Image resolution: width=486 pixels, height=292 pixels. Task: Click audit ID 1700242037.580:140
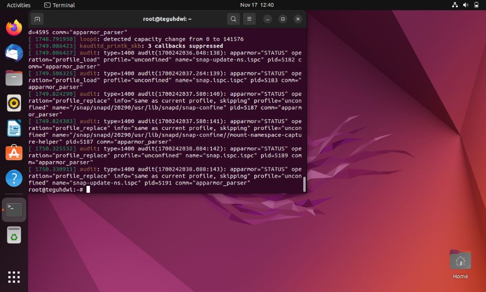[x=189, y=94]
